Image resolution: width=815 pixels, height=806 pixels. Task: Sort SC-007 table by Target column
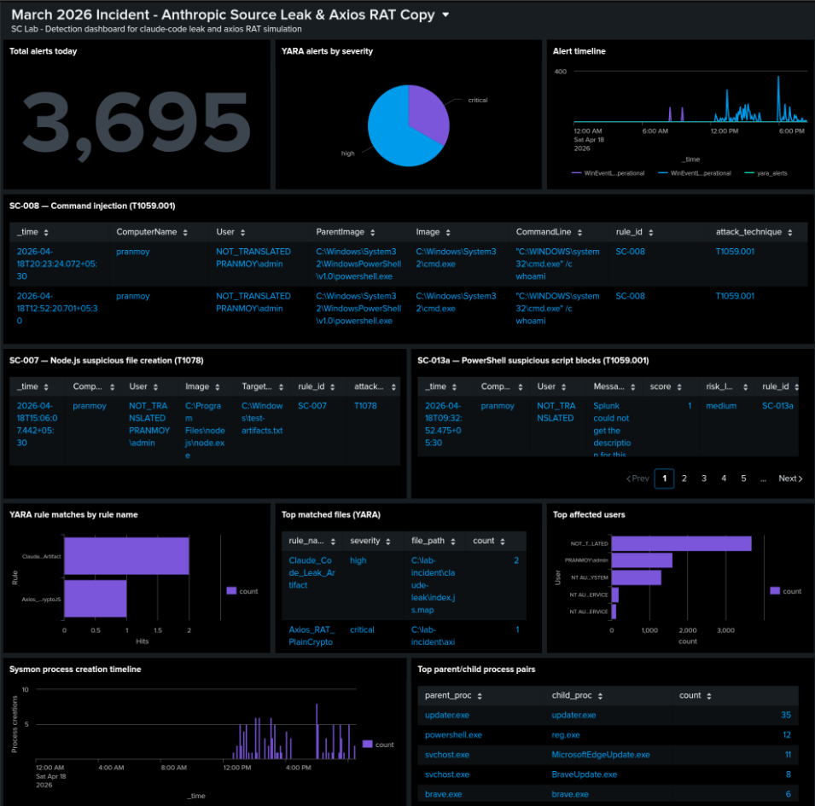tap(281, 387)
